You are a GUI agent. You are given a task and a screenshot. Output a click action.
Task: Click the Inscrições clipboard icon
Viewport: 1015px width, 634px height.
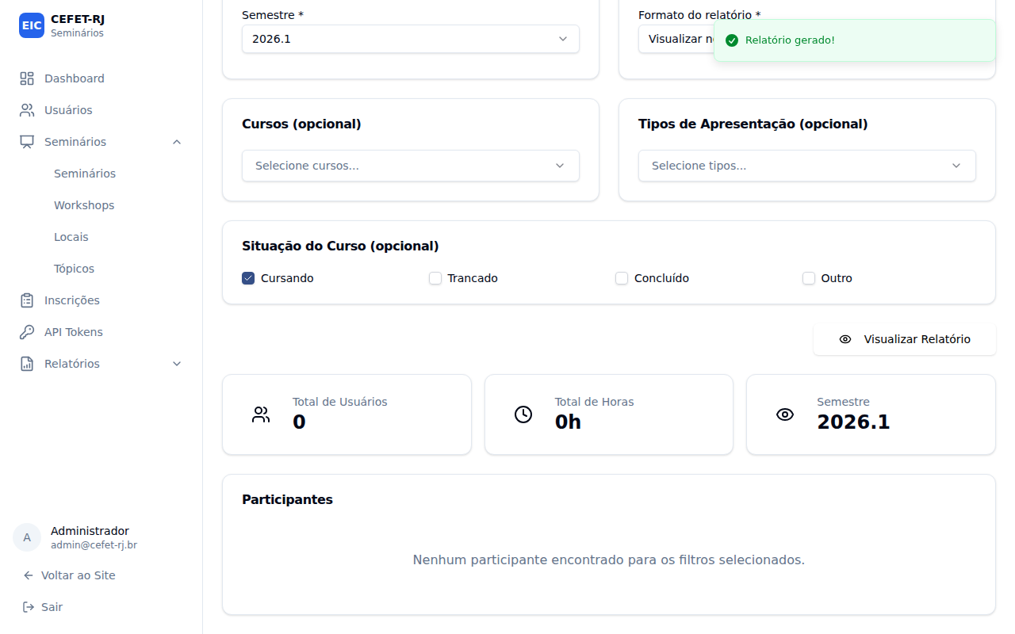(27, 300)
